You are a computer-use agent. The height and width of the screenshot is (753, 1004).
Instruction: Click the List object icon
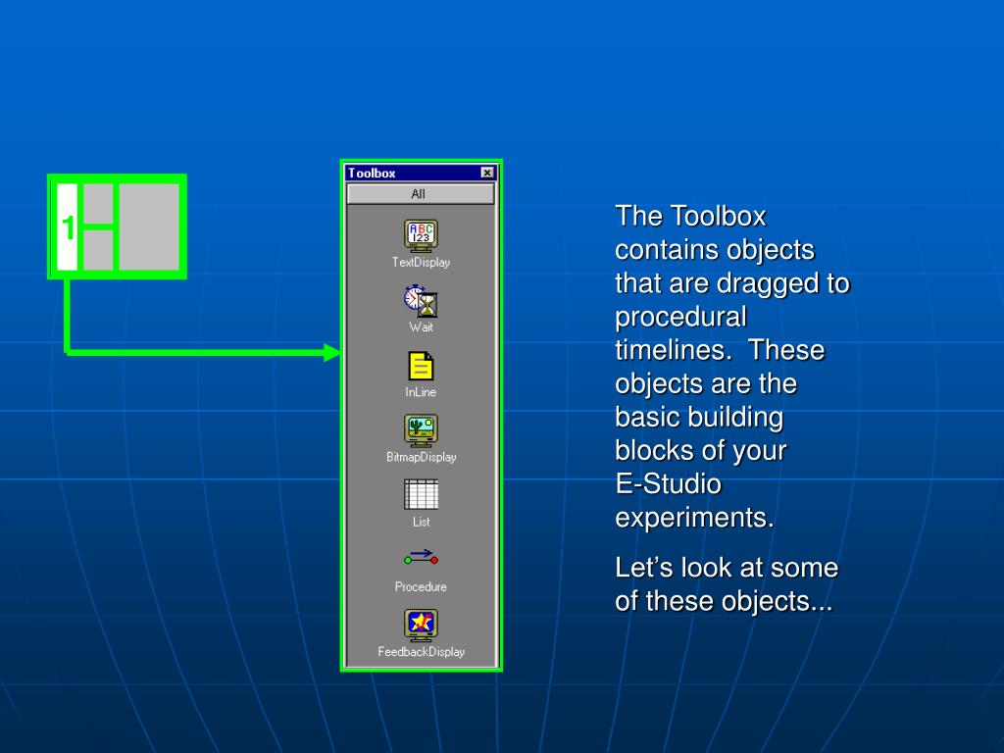421,494
